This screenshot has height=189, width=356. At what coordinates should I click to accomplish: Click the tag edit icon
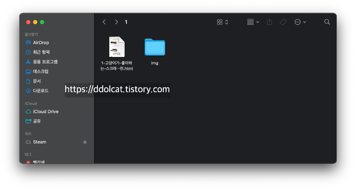pyautogui.click(x=283, y=22)
